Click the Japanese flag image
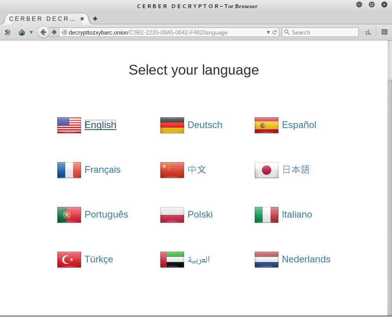 (x=266, y=170)
